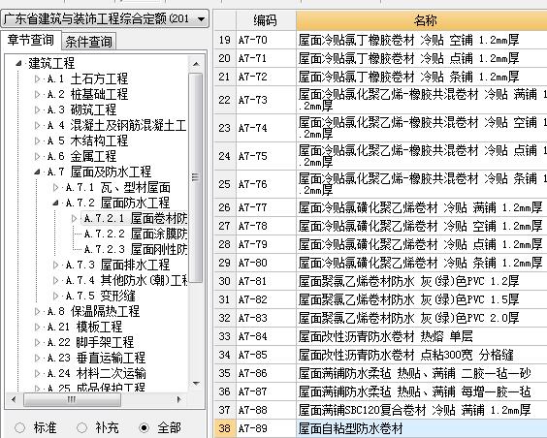Select tree item A.21 模板工程
The height and width of the screenshot is (438, 547).
click(84, 327)
